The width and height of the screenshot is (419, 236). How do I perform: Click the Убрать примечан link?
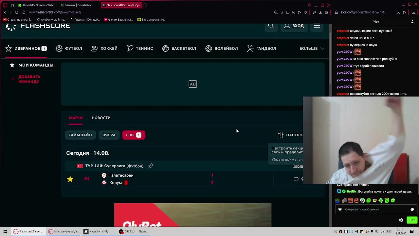click(x=287, y=160)
